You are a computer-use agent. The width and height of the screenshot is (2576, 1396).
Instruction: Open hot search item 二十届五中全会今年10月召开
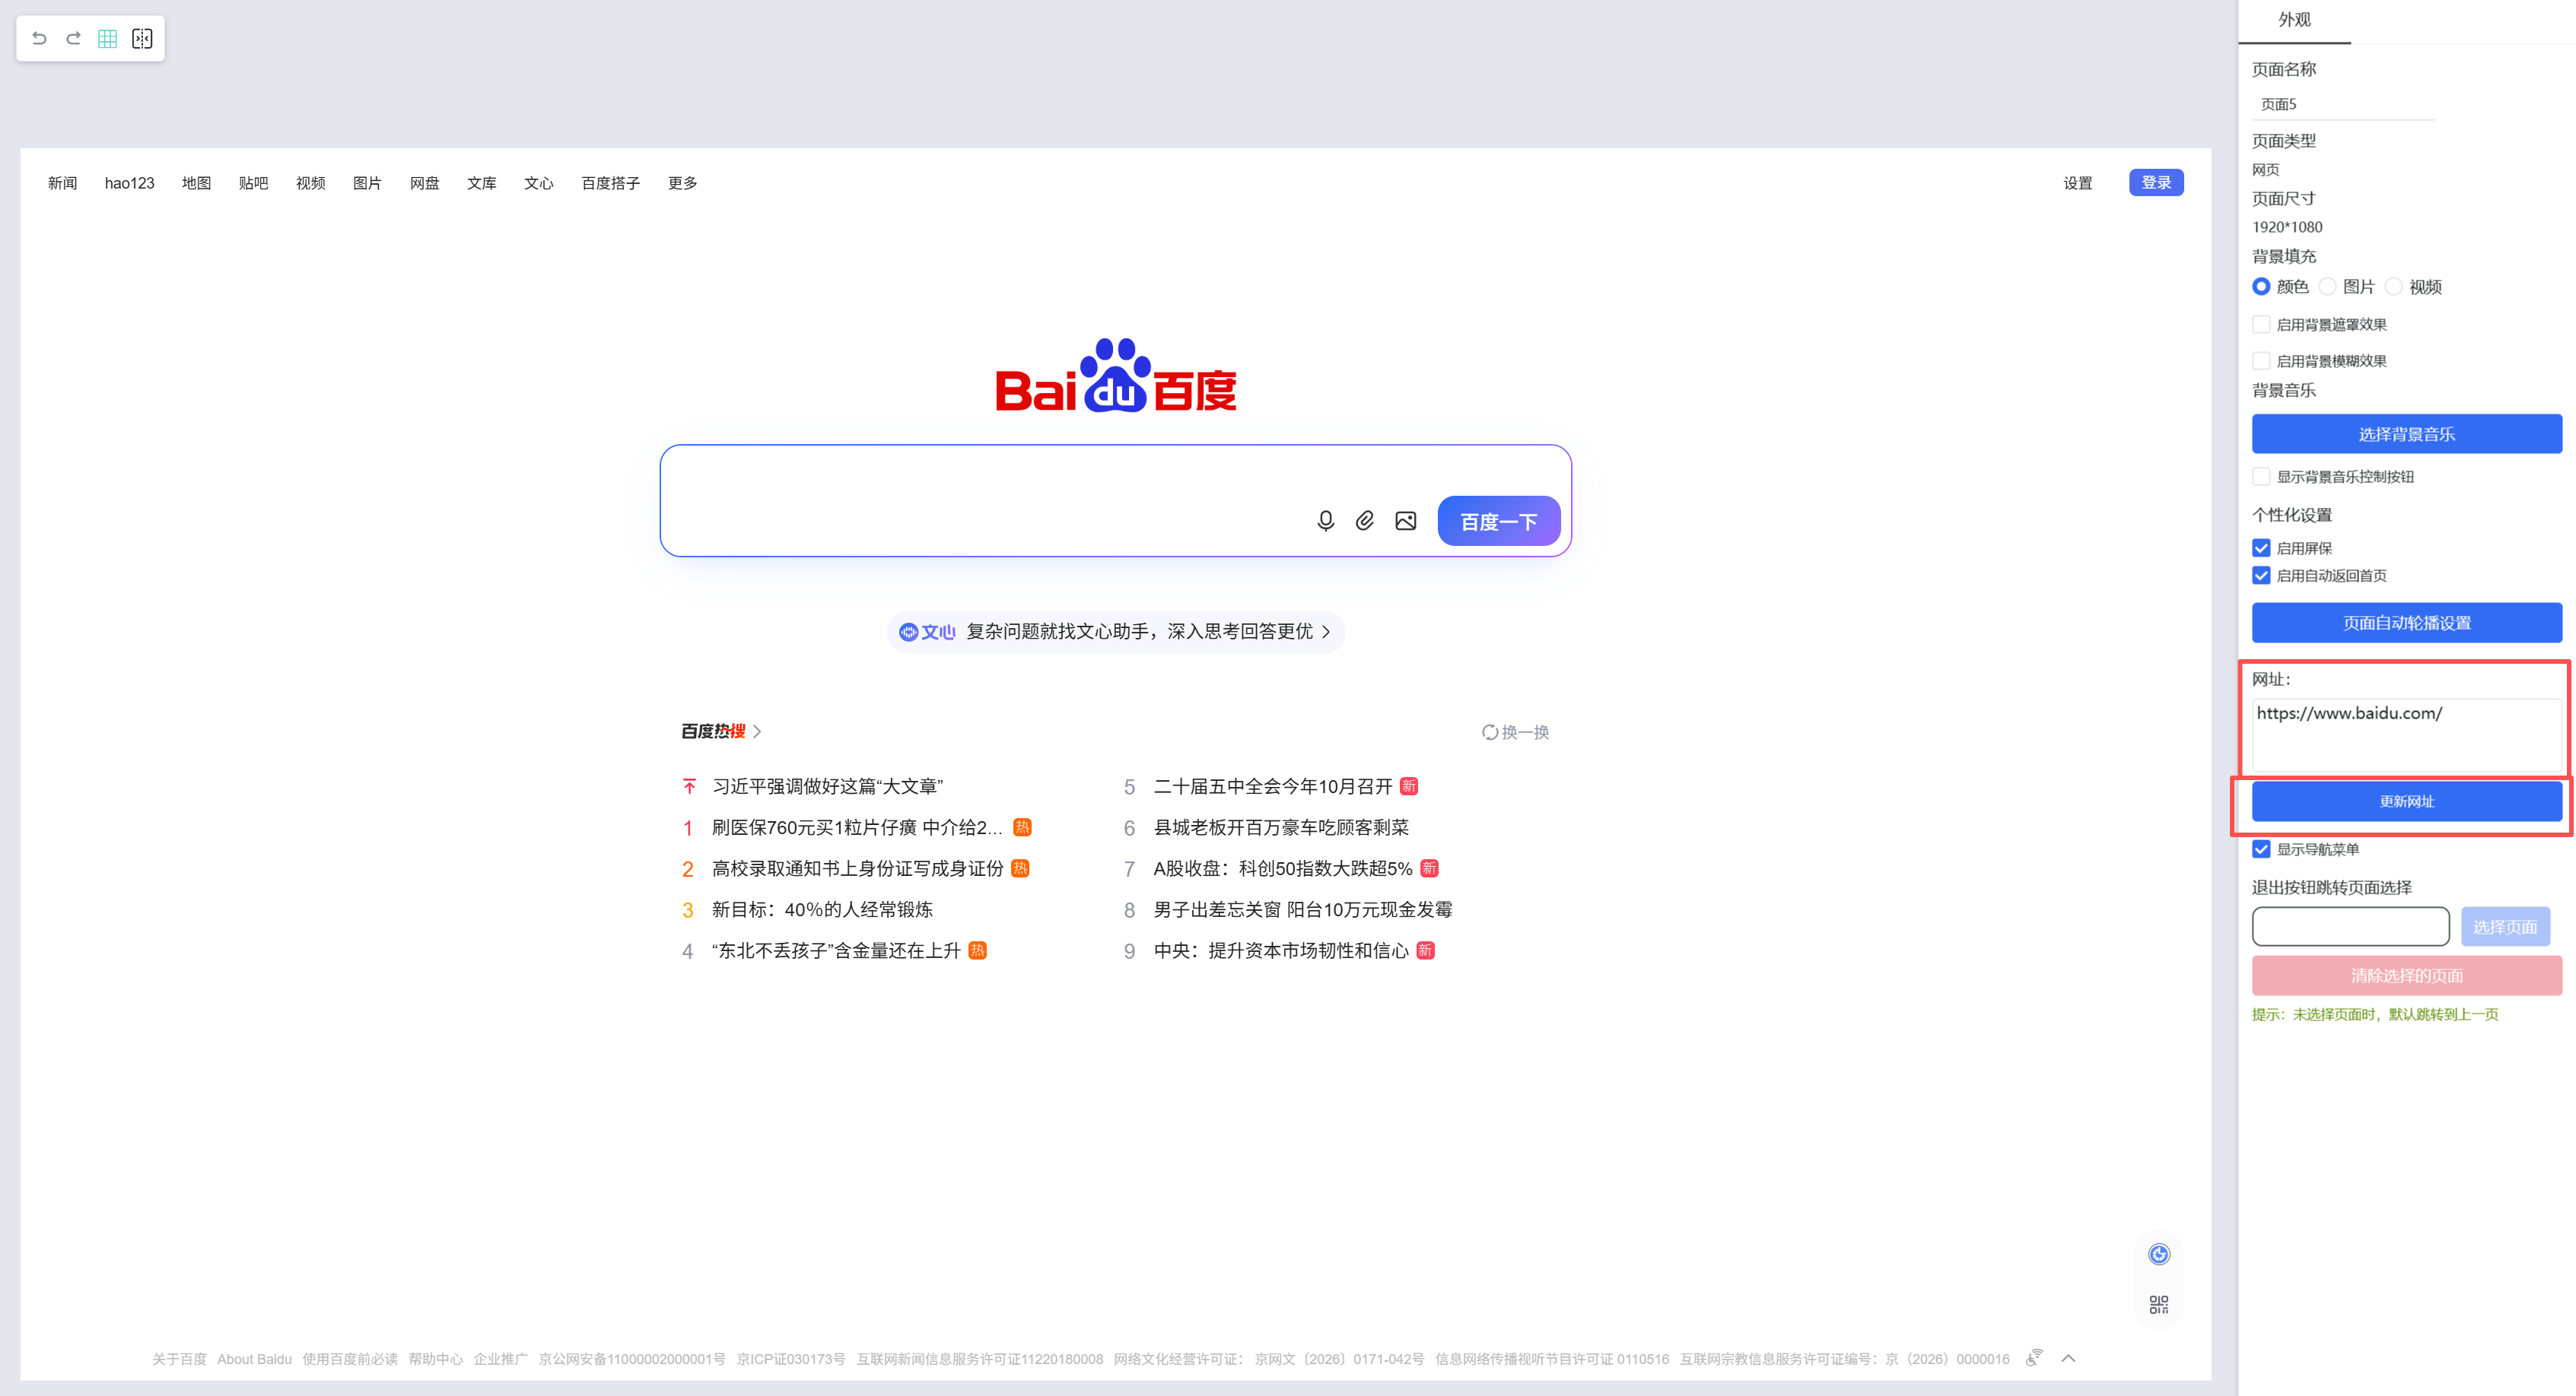coord(1273,786)
